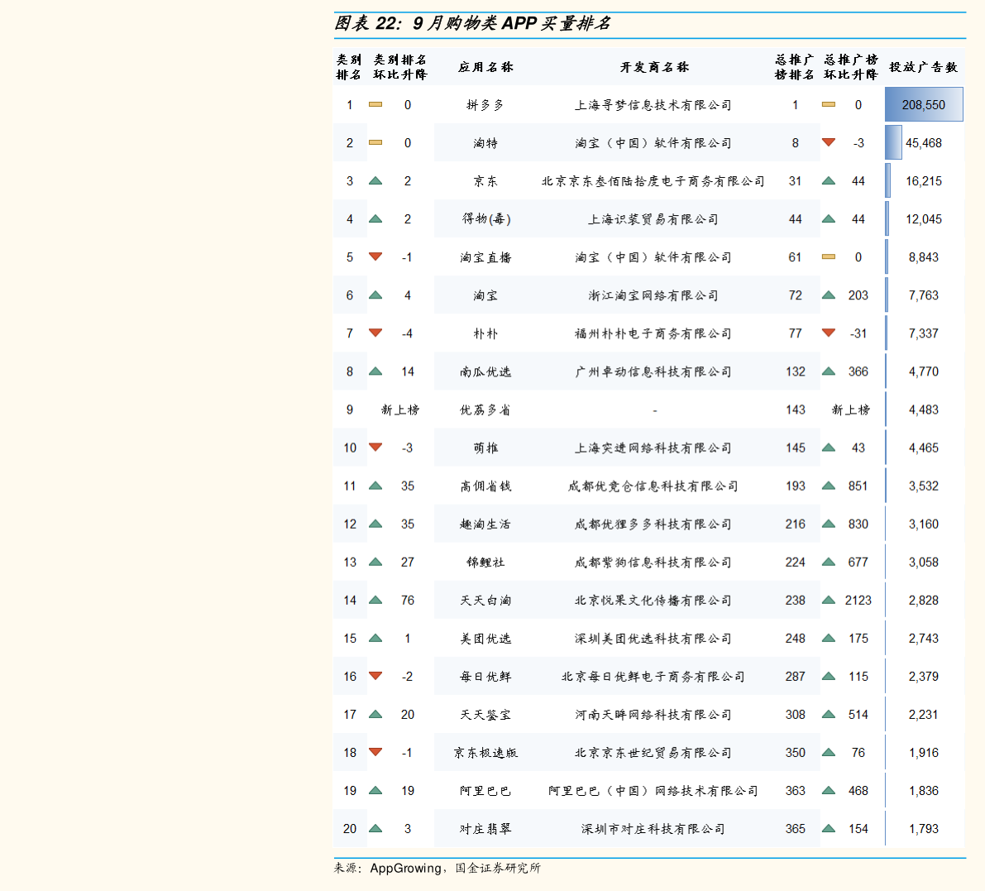Click the green up arrow beside 203
The image size is (985, 891).
[829, 295]
